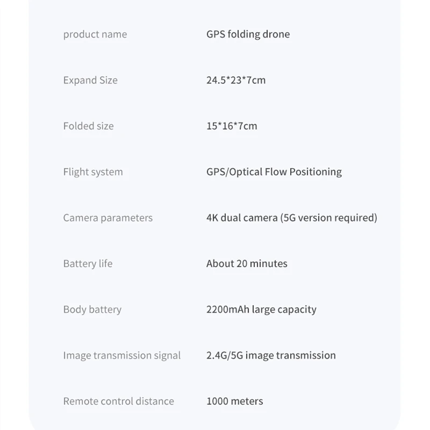Click the "Expand Size" label
Viewport: 430px width, 430px height.
tap(90, 80)
